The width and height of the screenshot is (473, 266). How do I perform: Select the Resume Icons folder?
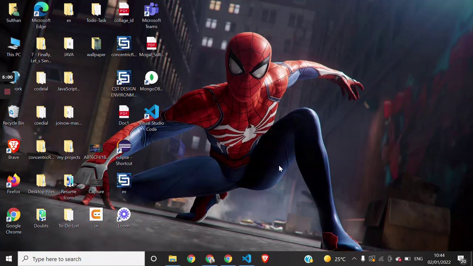pos(69,187)
